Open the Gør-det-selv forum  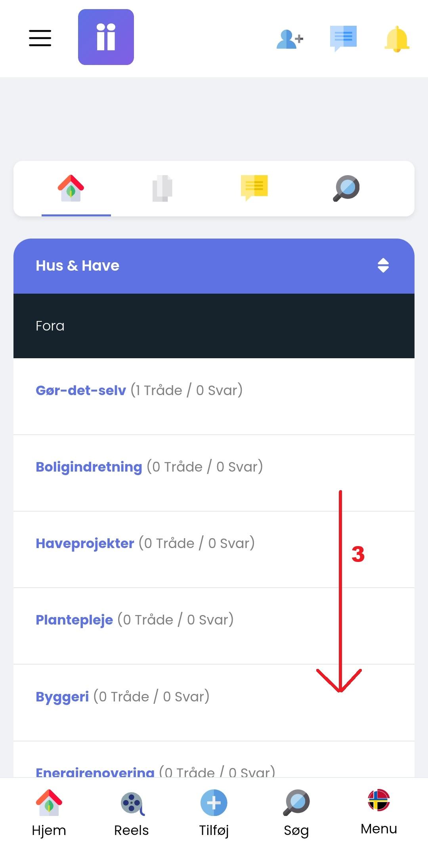81,390
